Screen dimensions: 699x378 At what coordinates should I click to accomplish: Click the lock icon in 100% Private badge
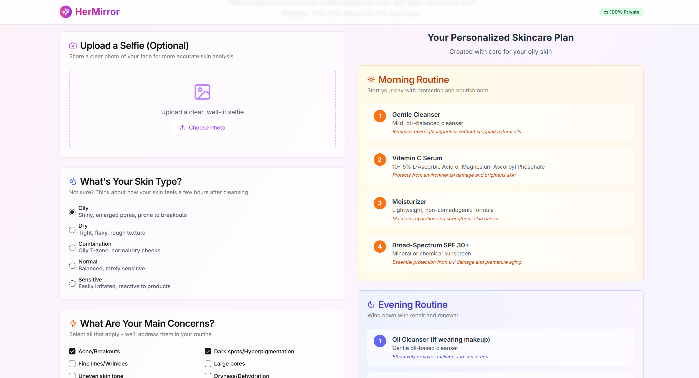tap(606, 12)
